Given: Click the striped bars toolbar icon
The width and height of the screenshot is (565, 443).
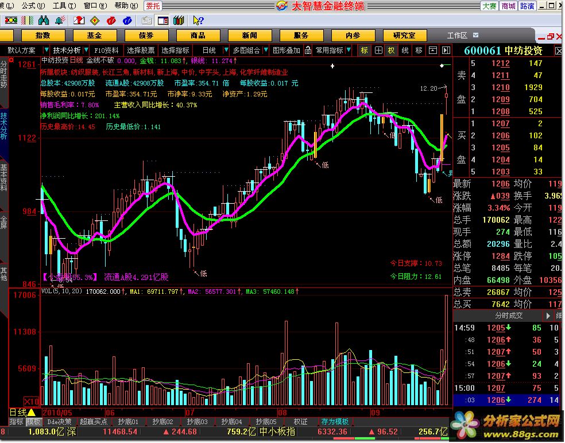Looking at the screenshot, I should click(27, 21).
